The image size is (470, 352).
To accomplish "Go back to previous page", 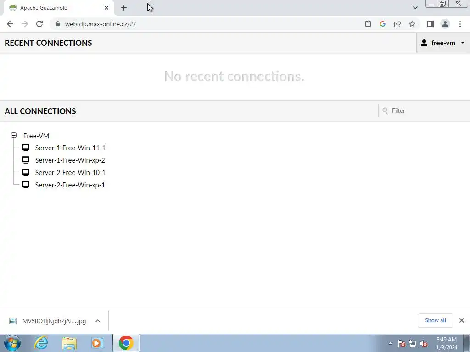I will [x=10, y=24].
